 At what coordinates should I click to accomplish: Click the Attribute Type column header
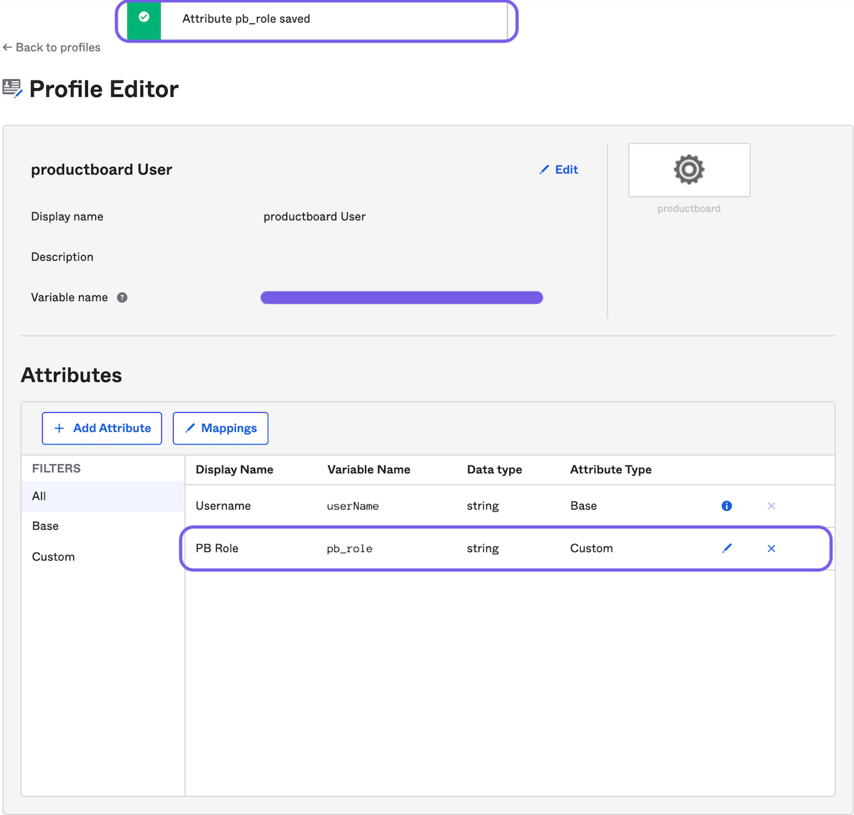click(x=611, y=470)
